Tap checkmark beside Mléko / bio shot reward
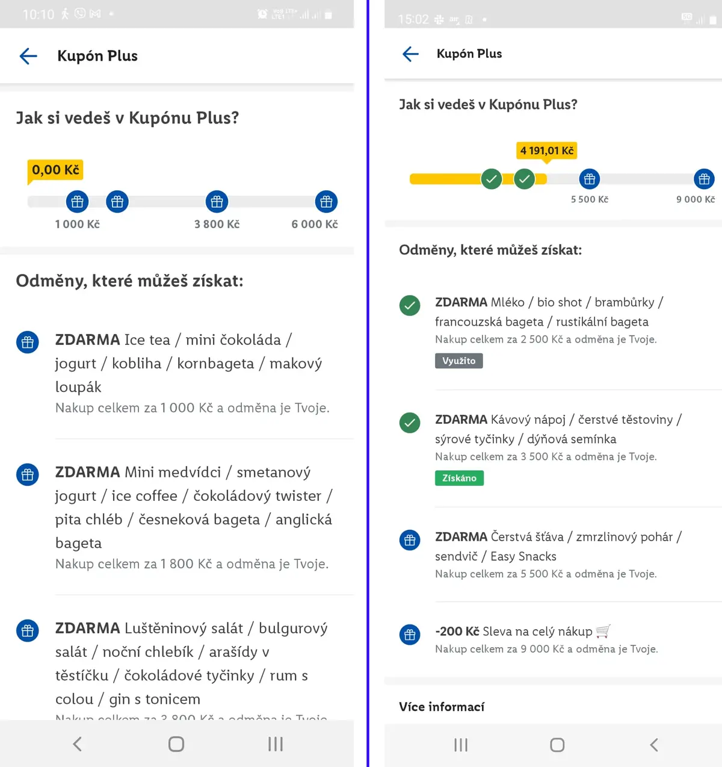The width and height of the screenshot is (722, 767). coord(410,306)
